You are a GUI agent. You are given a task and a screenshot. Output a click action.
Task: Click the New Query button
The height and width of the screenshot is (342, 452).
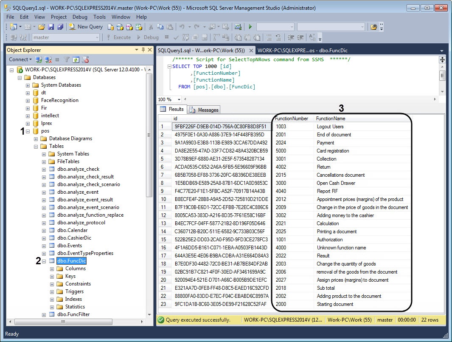pyautogui.click(x=86, y=27)
